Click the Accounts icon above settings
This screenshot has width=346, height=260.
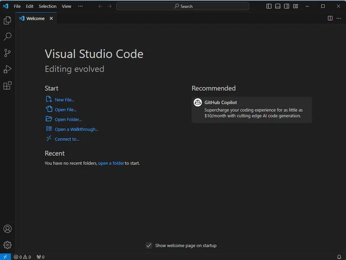[x=7, y=229]
